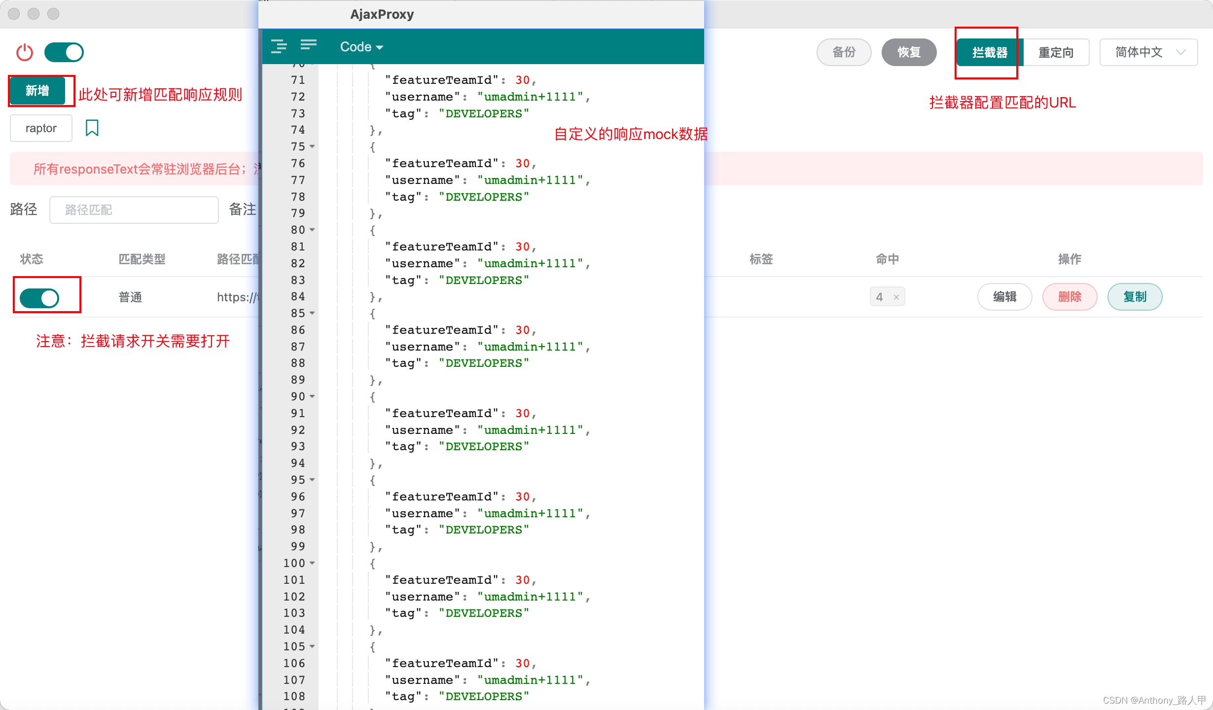Click the closing brace on line 94

point(373,463)
